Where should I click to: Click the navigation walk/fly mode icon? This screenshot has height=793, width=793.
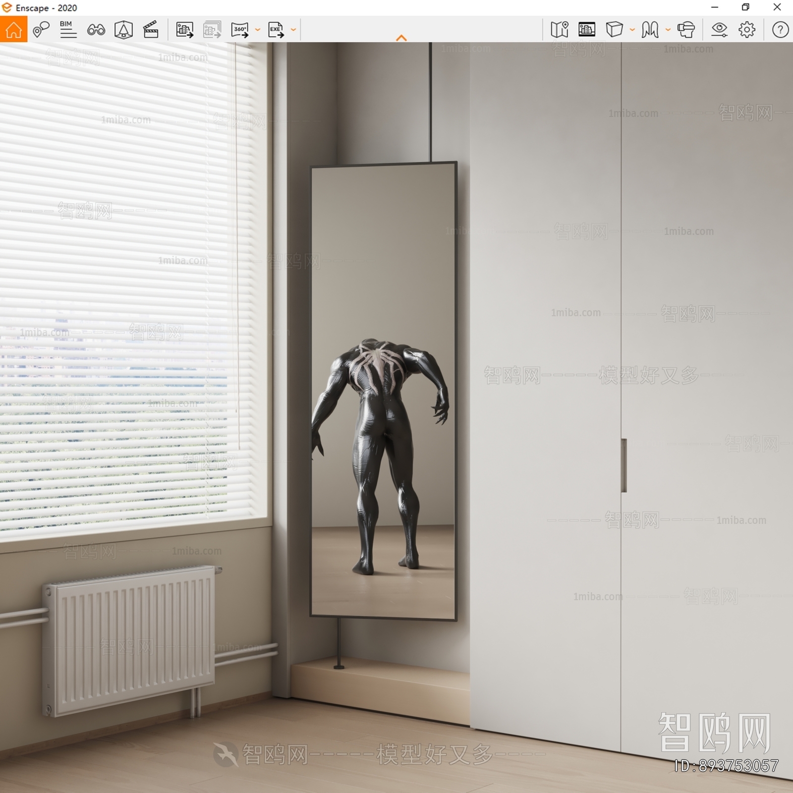tap(650, 30)
